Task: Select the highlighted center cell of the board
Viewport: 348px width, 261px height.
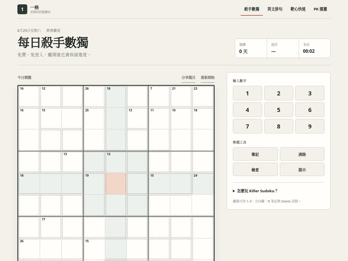Action: pos(116,184)
